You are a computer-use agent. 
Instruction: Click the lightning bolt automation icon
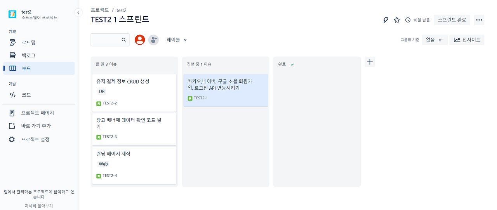click(386, 20)
